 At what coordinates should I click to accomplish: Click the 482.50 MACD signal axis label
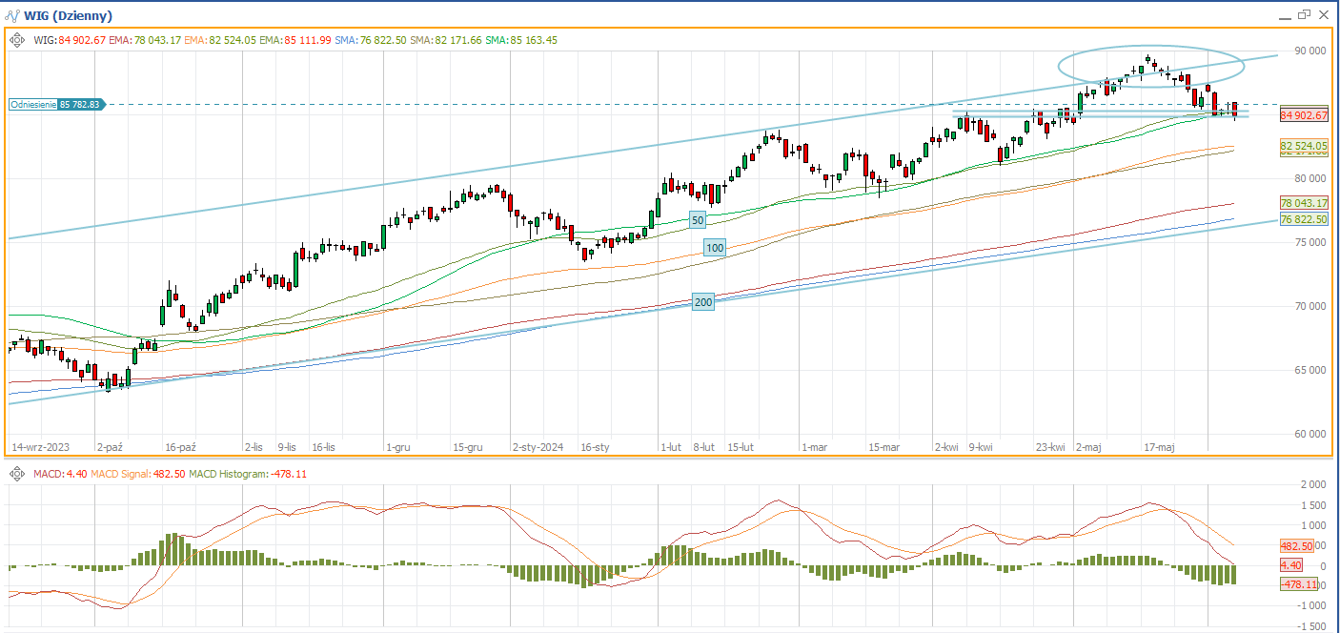click(x=1297, y=546)
